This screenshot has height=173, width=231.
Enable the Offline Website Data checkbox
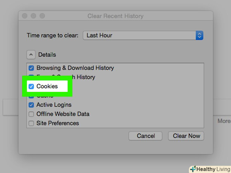(31, 114)
